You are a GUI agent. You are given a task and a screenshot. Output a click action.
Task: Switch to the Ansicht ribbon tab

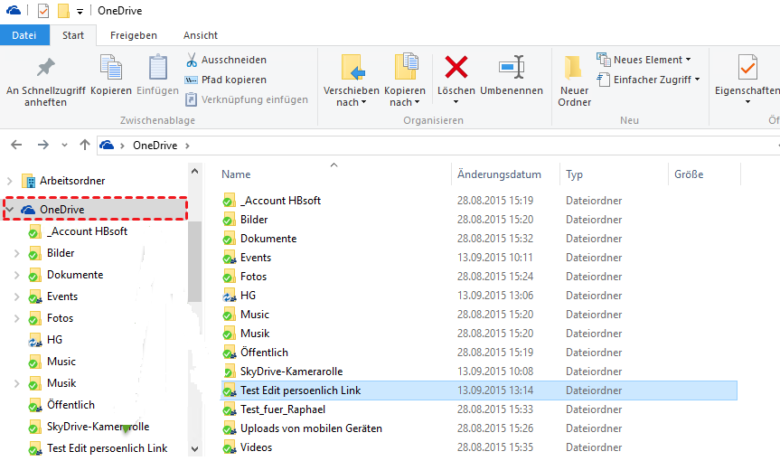(x=201, y=35)
